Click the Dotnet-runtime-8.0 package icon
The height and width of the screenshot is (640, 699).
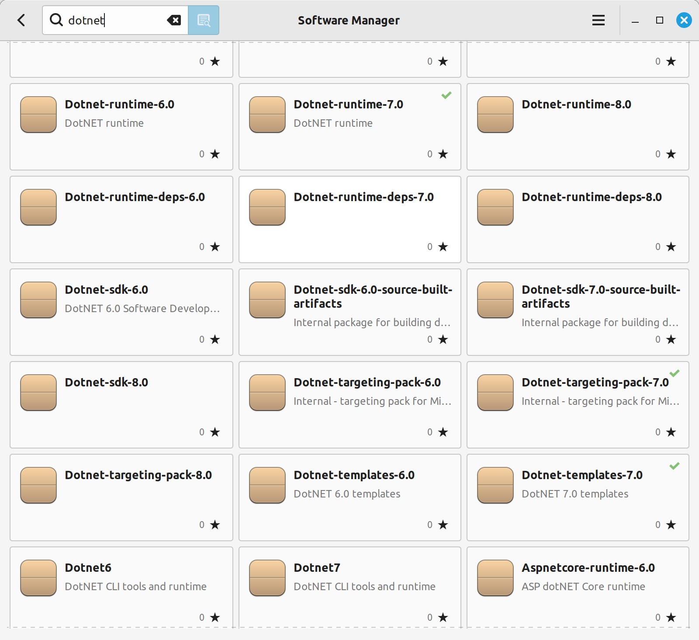tap(495, 115)
